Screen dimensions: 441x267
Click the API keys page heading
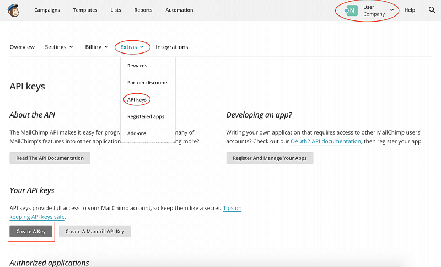[27, 86]
